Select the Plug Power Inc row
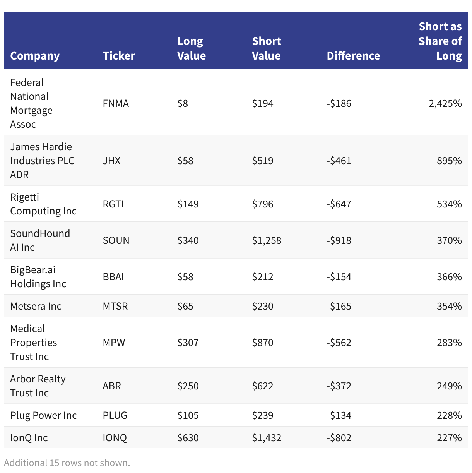The width and height of the screenshot is (472, 473). pos(43,415)
